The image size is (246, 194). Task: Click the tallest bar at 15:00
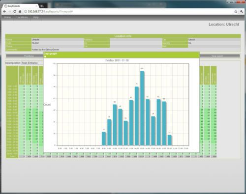pyautogui.click(x=142, y=108)
